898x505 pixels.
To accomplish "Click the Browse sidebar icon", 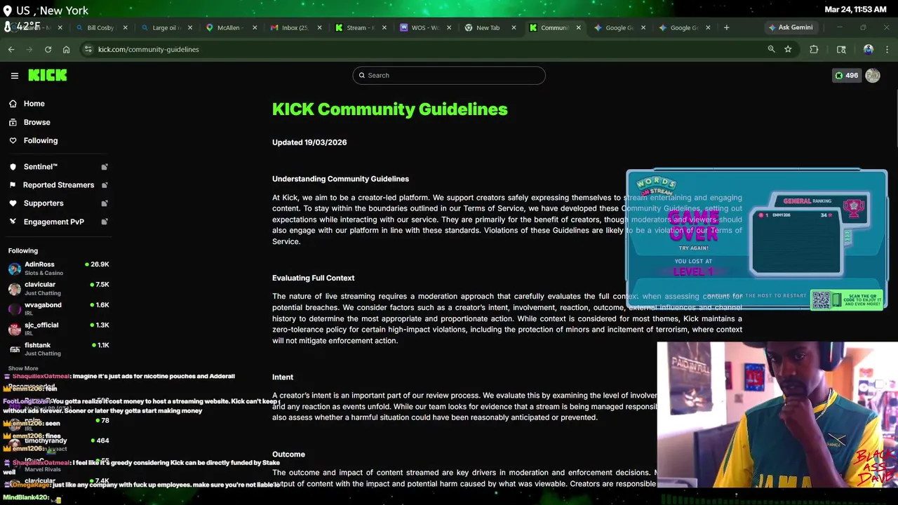I will tap(13, 122).
